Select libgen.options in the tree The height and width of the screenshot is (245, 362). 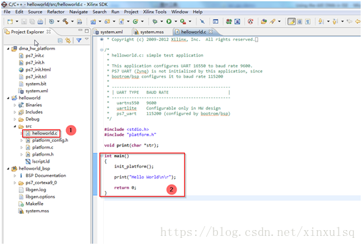tap(40, 197)
